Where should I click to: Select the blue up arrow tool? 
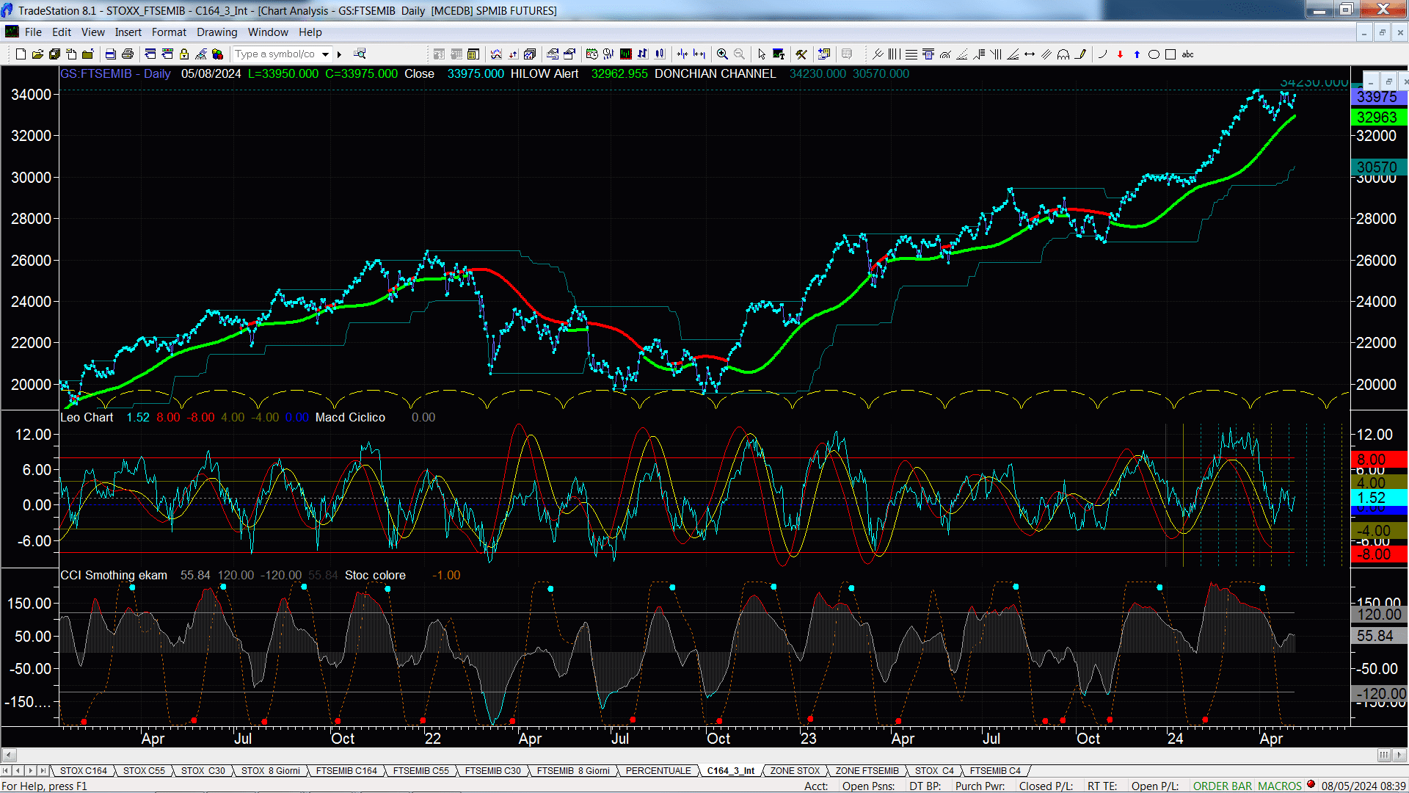coord(1137,54)
